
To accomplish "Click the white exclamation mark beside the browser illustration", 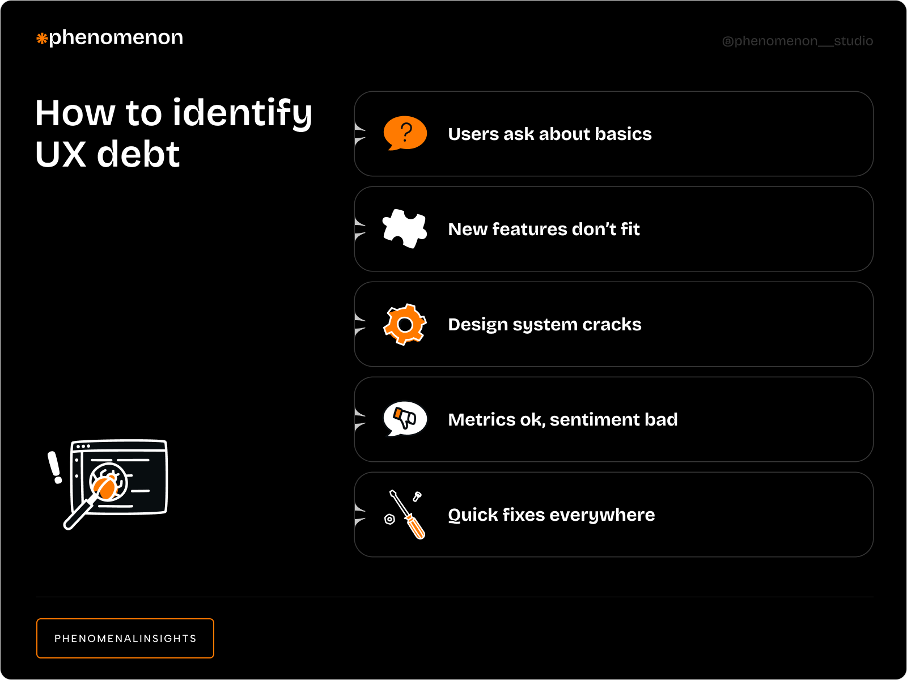I will [55, 467].
